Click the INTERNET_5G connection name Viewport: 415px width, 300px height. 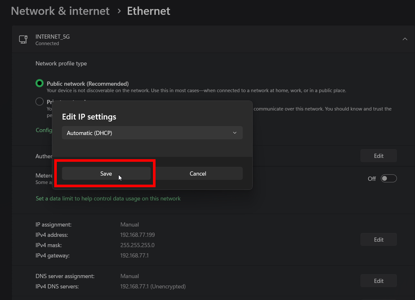(52, 37)
